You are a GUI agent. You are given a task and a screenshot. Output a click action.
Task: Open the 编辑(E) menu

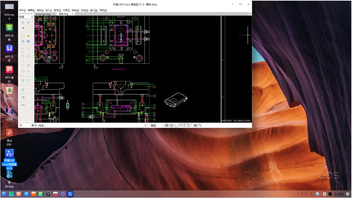31,10
